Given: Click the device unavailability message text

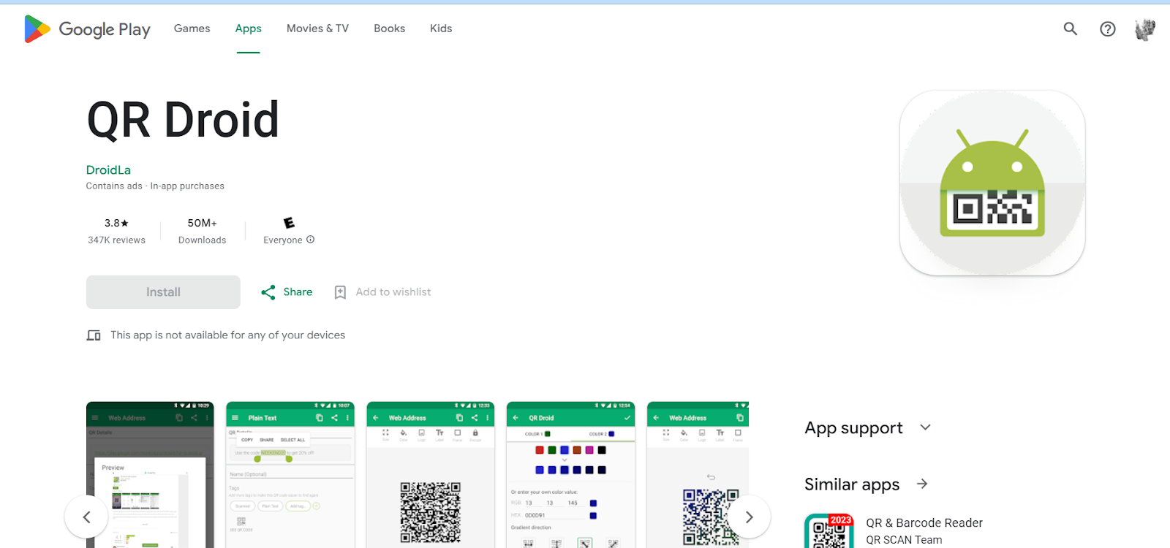Looking at the screenshot, I should tap(228, 335).
